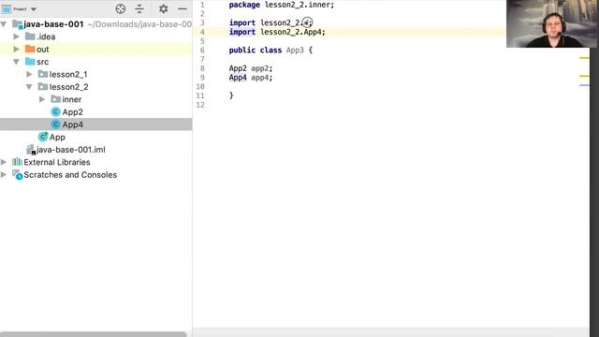Select the App class in src

(x=57, y=138)
